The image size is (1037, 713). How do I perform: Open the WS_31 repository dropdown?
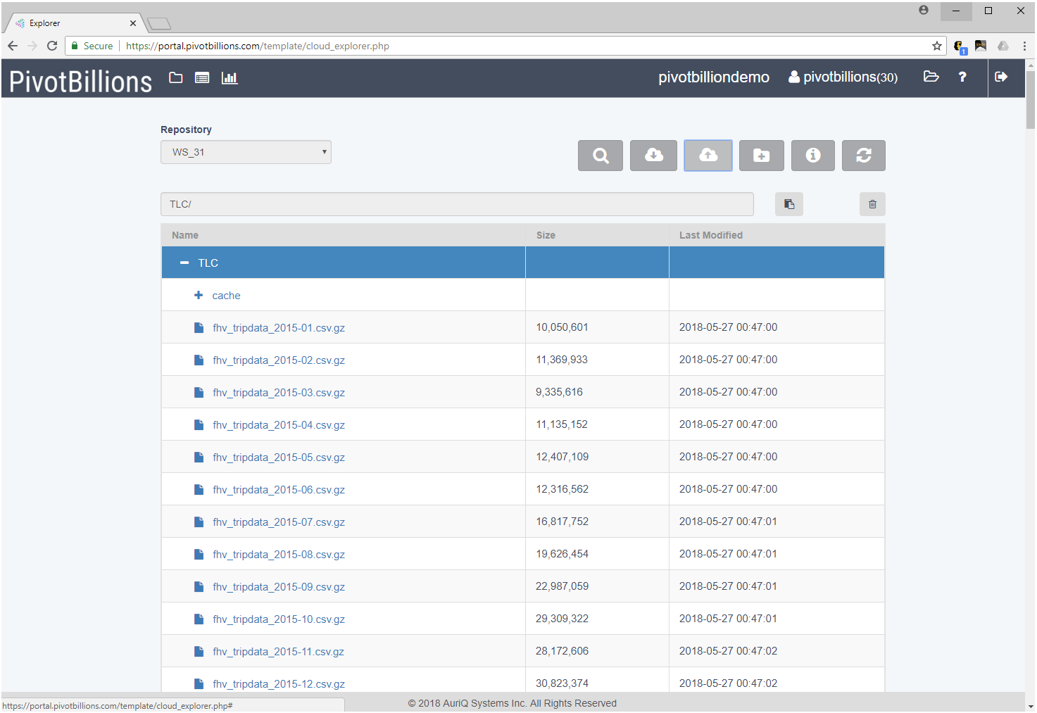point(246,152)
